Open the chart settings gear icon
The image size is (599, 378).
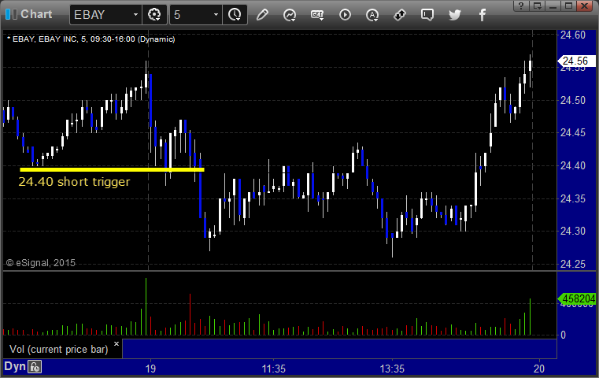154,15
